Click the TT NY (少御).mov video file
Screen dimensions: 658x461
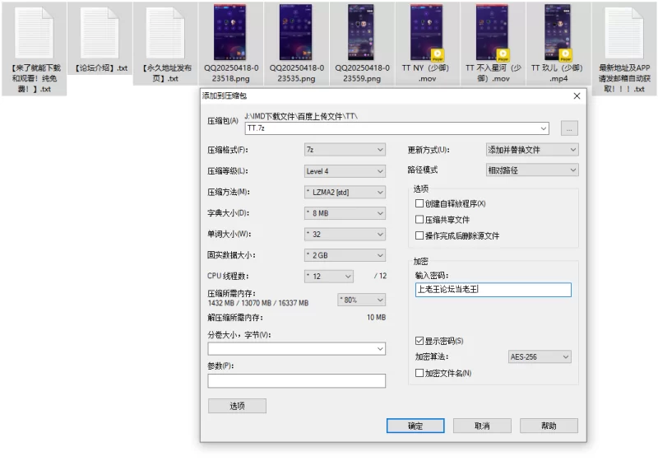point(429,33)
